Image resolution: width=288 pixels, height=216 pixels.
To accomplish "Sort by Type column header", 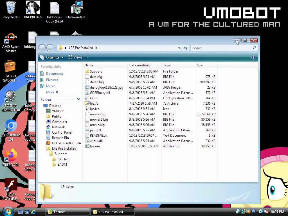I will 178,65.
